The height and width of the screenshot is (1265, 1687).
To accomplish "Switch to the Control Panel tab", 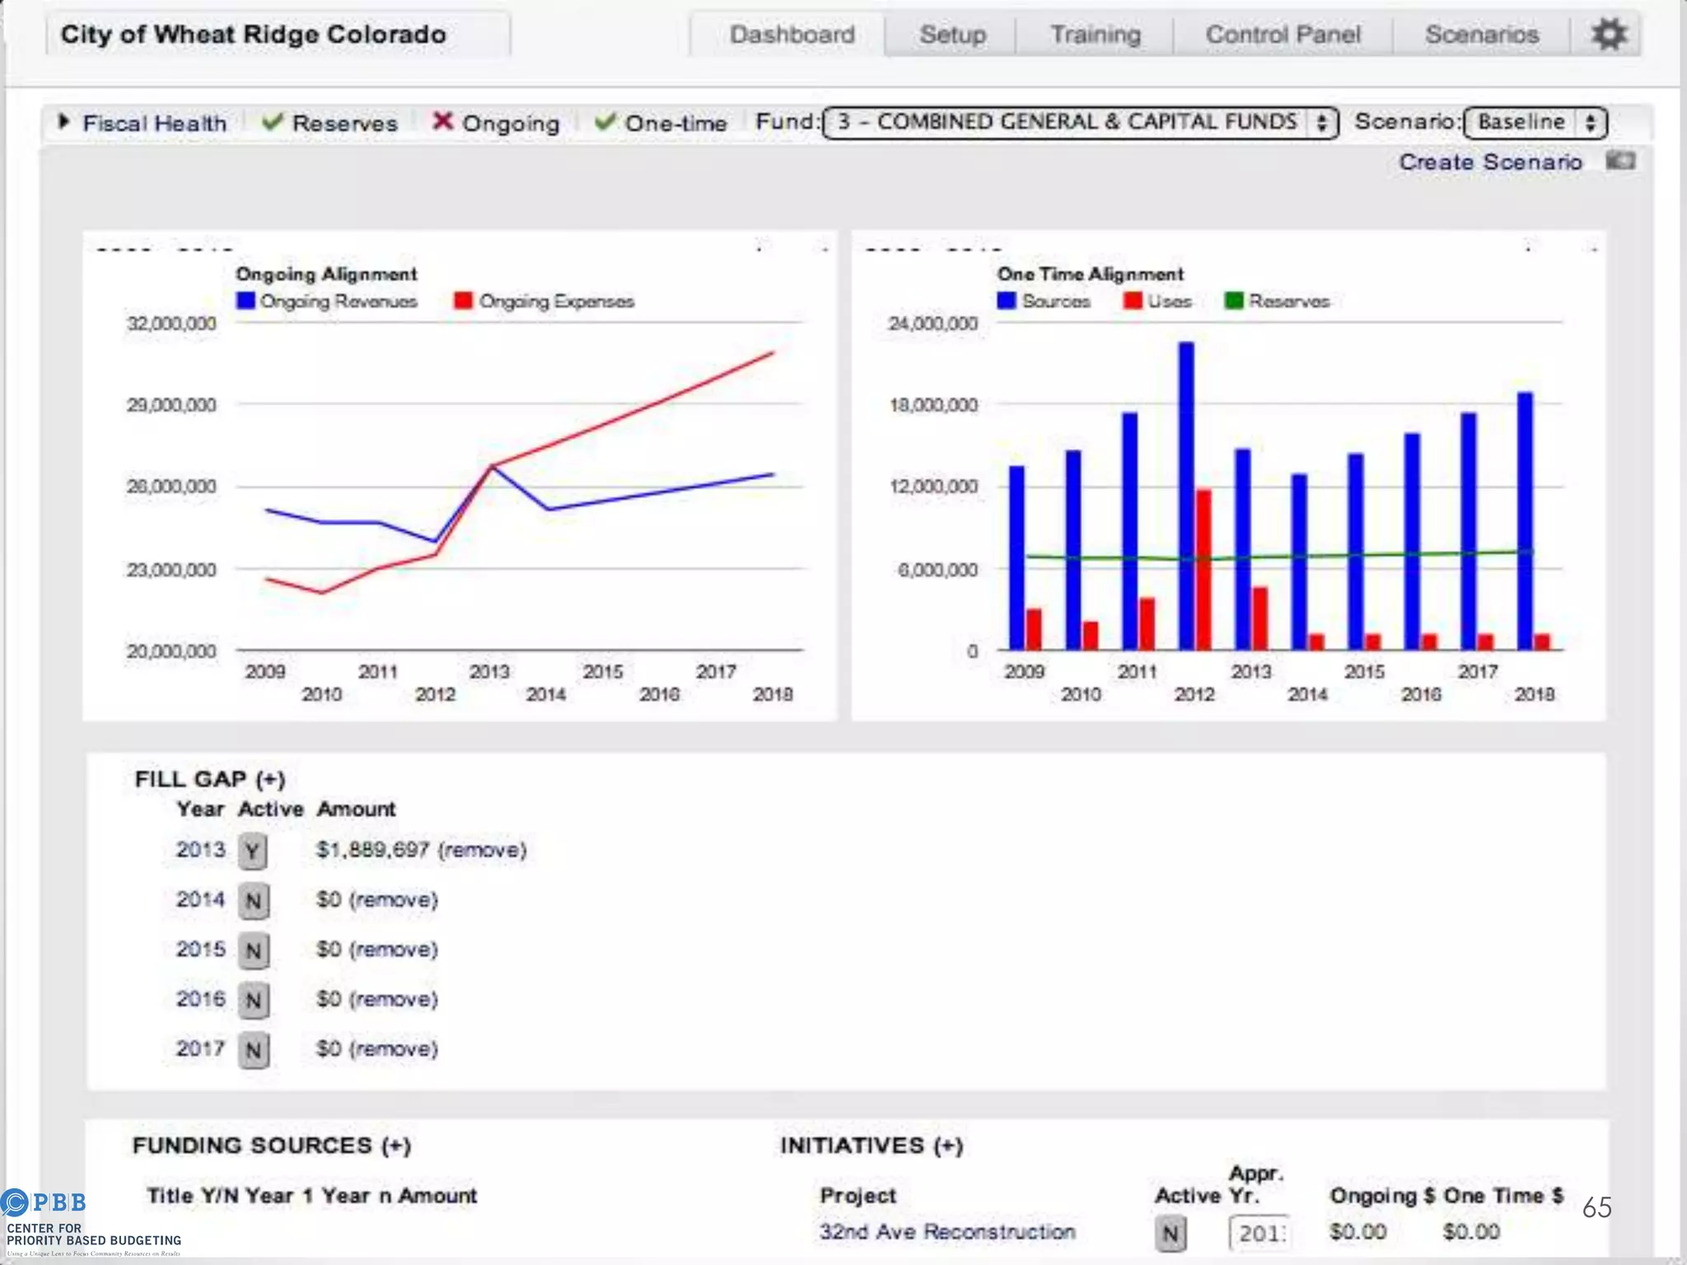I will click(1283, 35).
